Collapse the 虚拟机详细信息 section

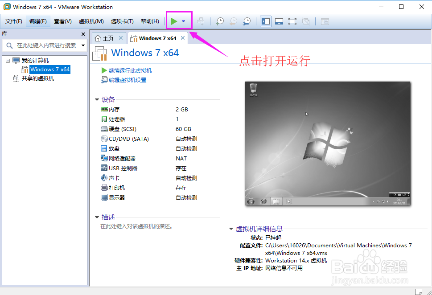(x=231, y=229)
